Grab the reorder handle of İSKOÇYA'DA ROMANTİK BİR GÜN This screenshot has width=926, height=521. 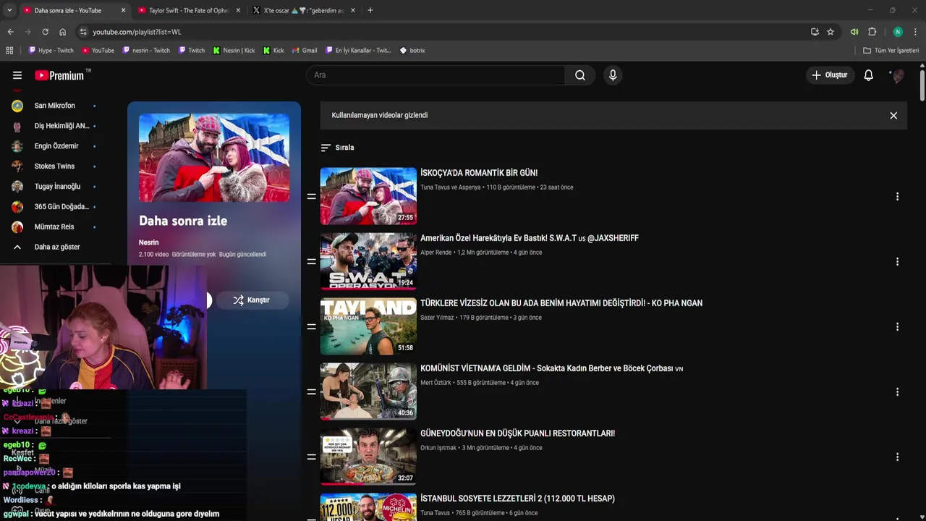pos(311,196)
